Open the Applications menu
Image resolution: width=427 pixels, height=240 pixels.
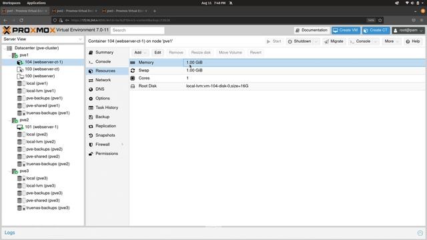click(36, 3)
